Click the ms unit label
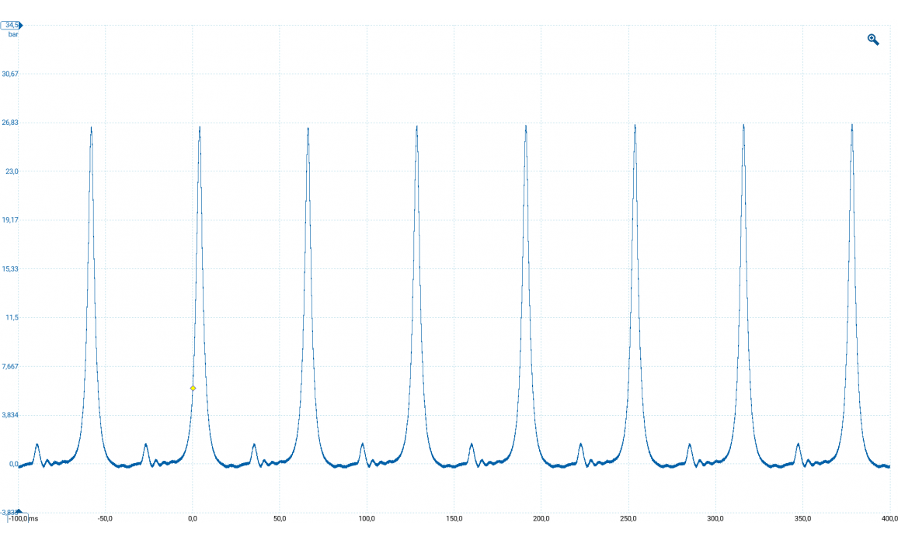Image resolution: width=898 pixels, height=543 pixels. pos(33,518)
